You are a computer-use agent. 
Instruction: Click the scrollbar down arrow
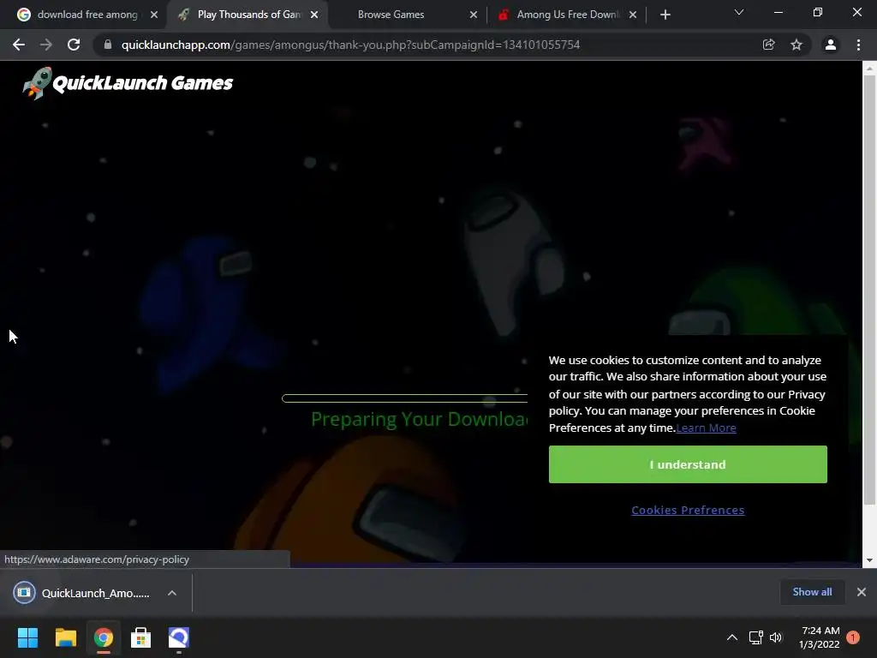(x=869, y=560)
